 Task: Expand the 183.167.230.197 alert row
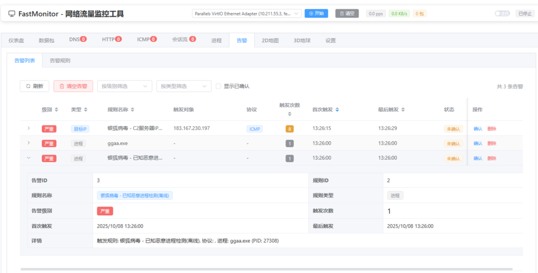pyautogui.click(x=28, y=128)
